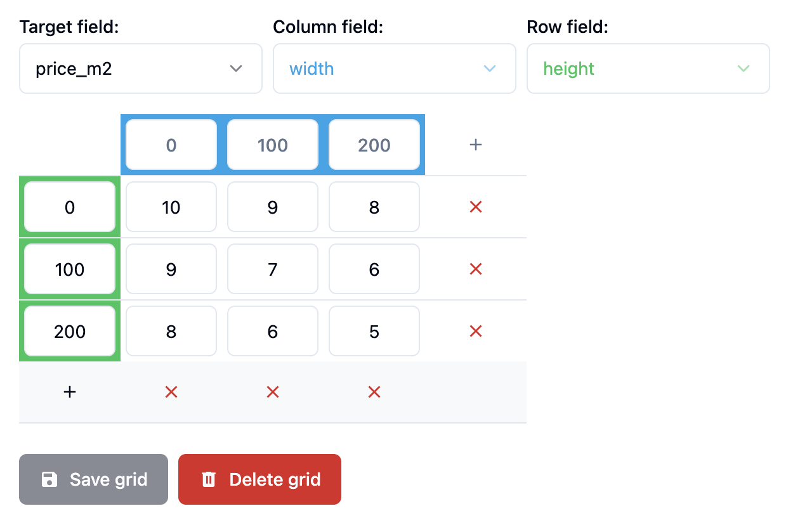
Task: Click the cell with value 10
Action: 171,207
